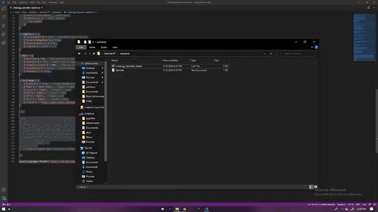Image resolution: width=378 pixels, height=212 pixels.
Task: Switch to large icons view in Explorer status bar
Action: tap(315, 187)
